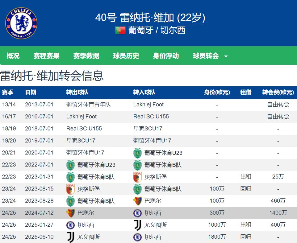Click the Chelsea Football Club crest logo
297x243 pixels.
[x=21, y=23]
